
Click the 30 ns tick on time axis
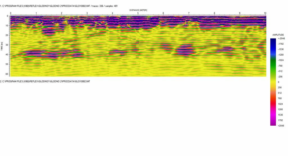point(8,45)
